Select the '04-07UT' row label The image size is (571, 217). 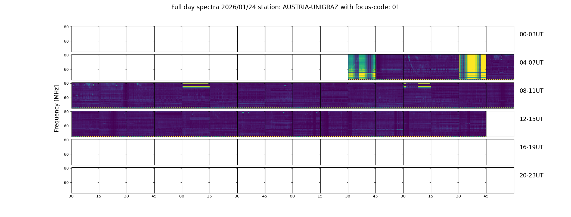pos(531,63)
